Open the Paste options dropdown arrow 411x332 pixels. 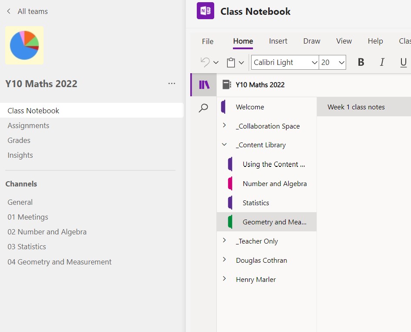pos(241,63)
